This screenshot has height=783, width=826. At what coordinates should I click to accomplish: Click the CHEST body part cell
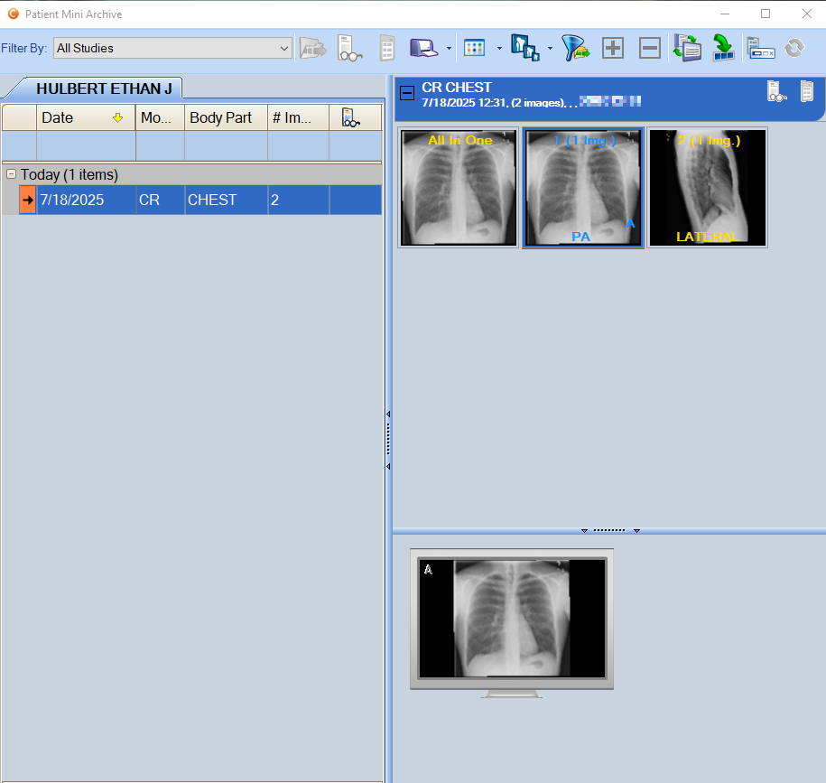coord(226,200)
